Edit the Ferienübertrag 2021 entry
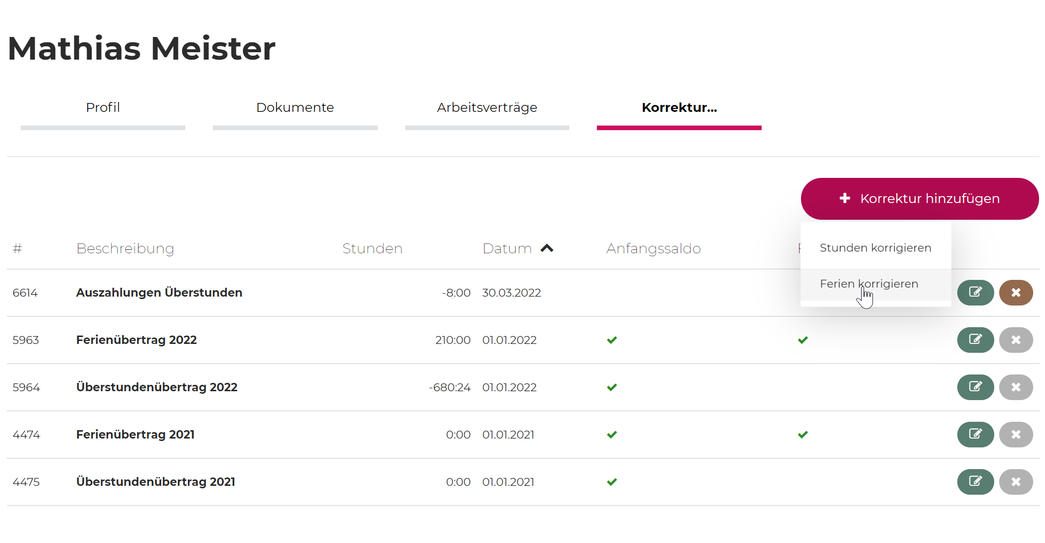Screen dimensions: 1045x543 pos(975,435)
